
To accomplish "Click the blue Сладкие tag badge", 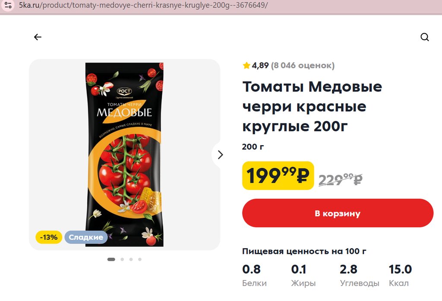I will tap(86, 237).
